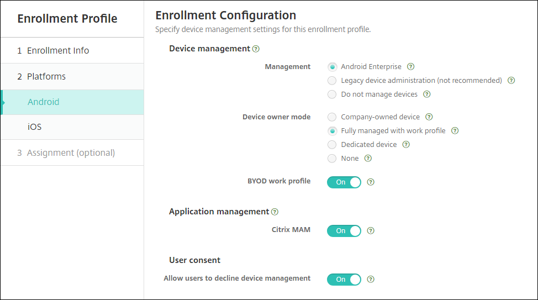Click help icon beside Do not manage devices
The height and width of the screenshot is (300, 538).
(x=426, y=94)
